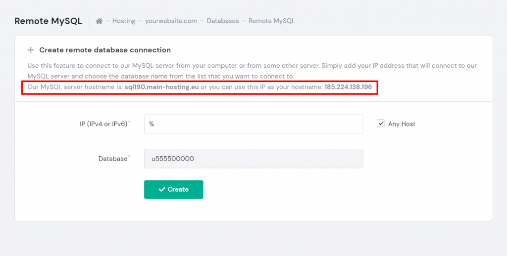The width and height of the screenshot is (507, 256).
Task: Go to Hosting breadcrumb link
Action: click(124, 21)
